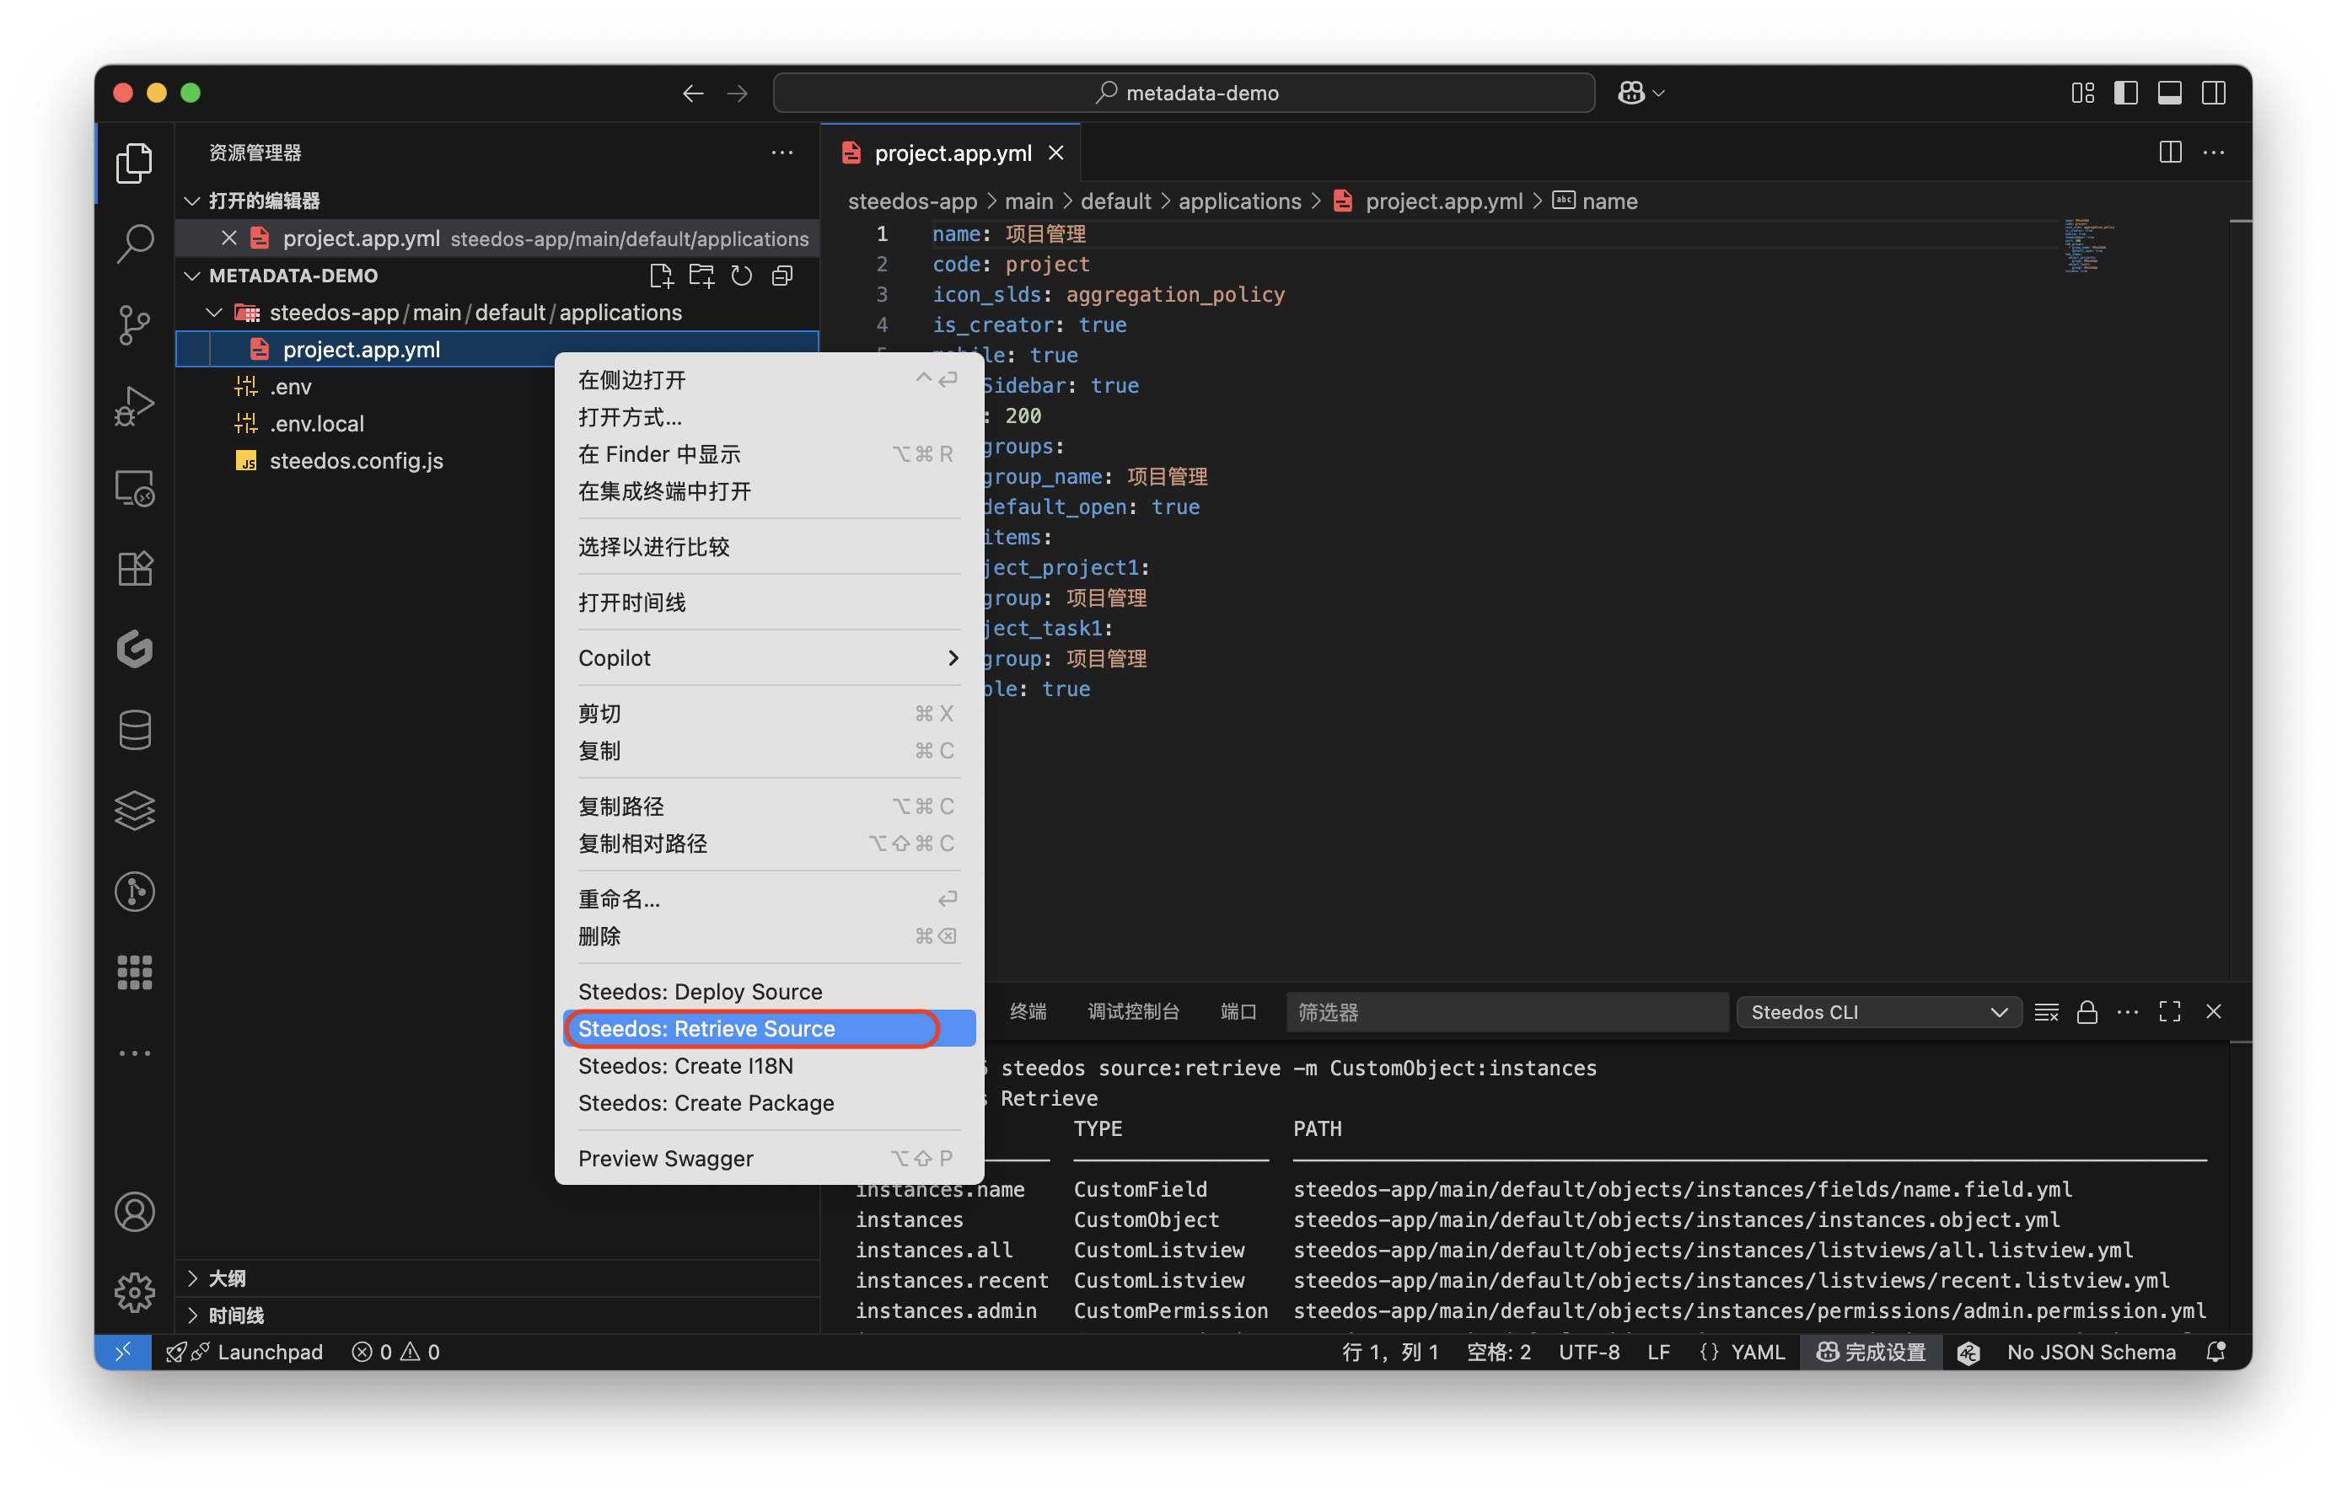Choose Steedos: Create I18N
The image size is (2347, 1495).
(769, 1066)
